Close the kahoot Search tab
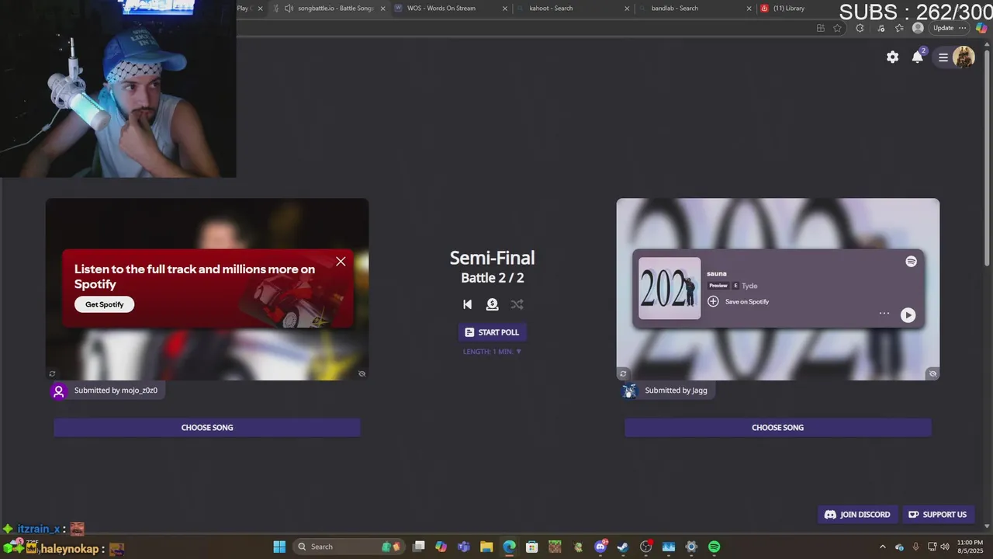Viewport: 993px width, 559px height. click(x=627, y=9)
